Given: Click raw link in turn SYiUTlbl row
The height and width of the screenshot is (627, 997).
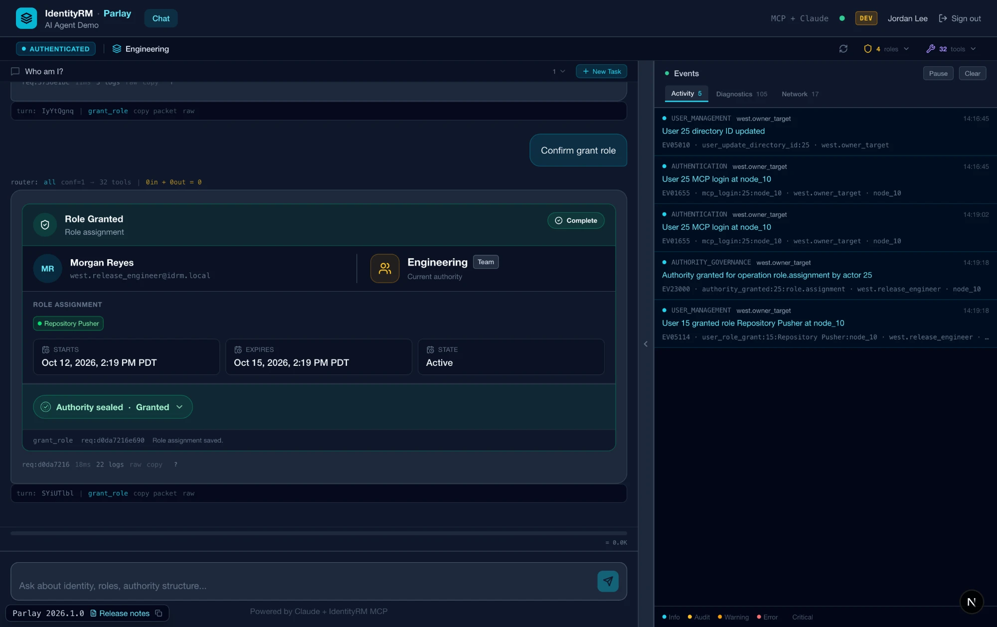Looking at the screenshot, I should coord(188,493).
